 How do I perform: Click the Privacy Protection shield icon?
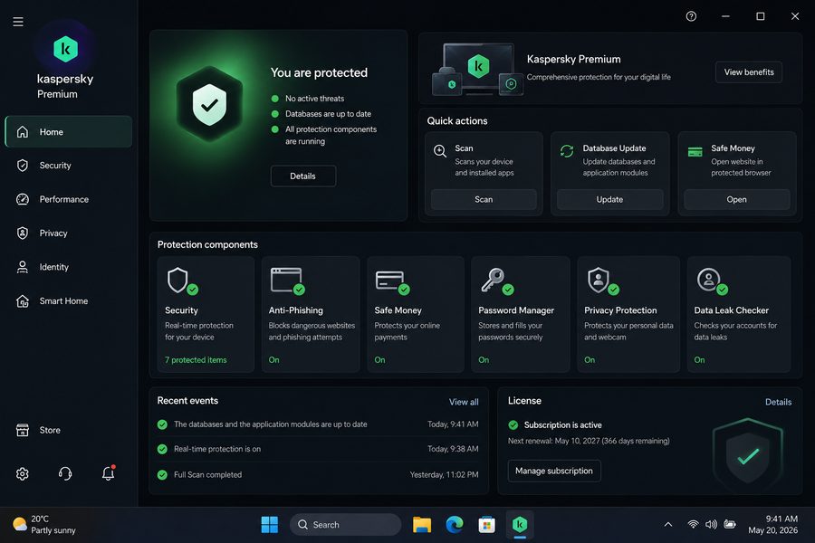[603, 281]
